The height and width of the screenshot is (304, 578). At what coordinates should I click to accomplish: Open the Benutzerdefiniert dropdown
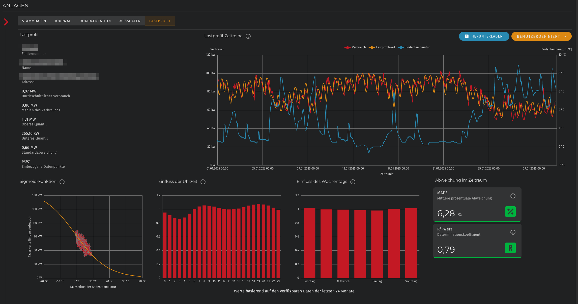[x=538, y=37]
